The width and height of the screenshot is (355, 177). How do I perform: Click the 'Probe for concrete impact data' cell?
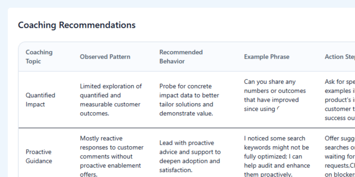point(189,100)
